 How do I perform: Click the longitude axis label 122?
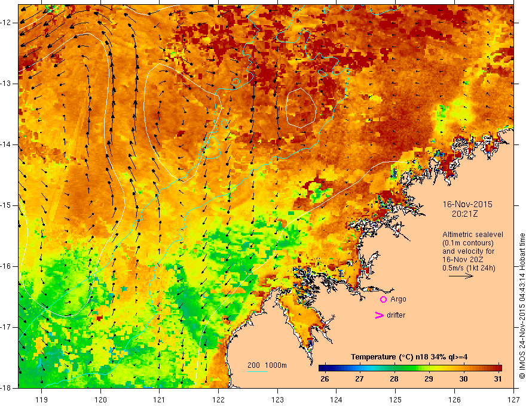coord(218,399)
